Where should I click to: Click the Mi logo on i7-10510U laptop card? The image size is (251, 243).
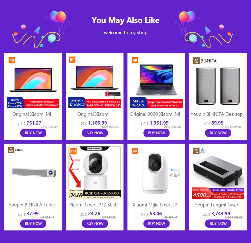[135, 60]
